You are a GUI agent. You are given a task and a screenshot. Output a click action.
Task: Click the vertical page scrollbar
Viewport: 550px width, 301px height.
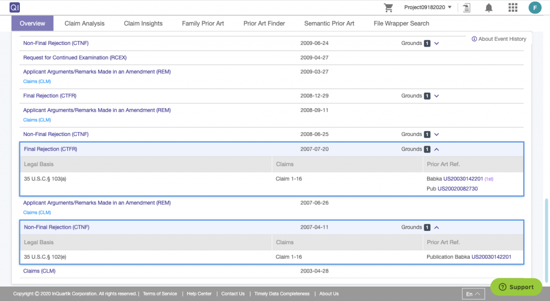(x=547, y=236)
